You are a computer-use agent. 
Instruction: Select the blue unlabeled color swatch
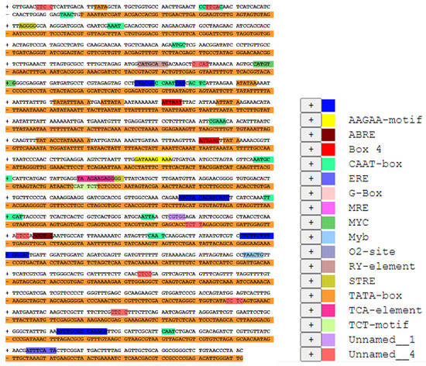[x=328, y=105]
